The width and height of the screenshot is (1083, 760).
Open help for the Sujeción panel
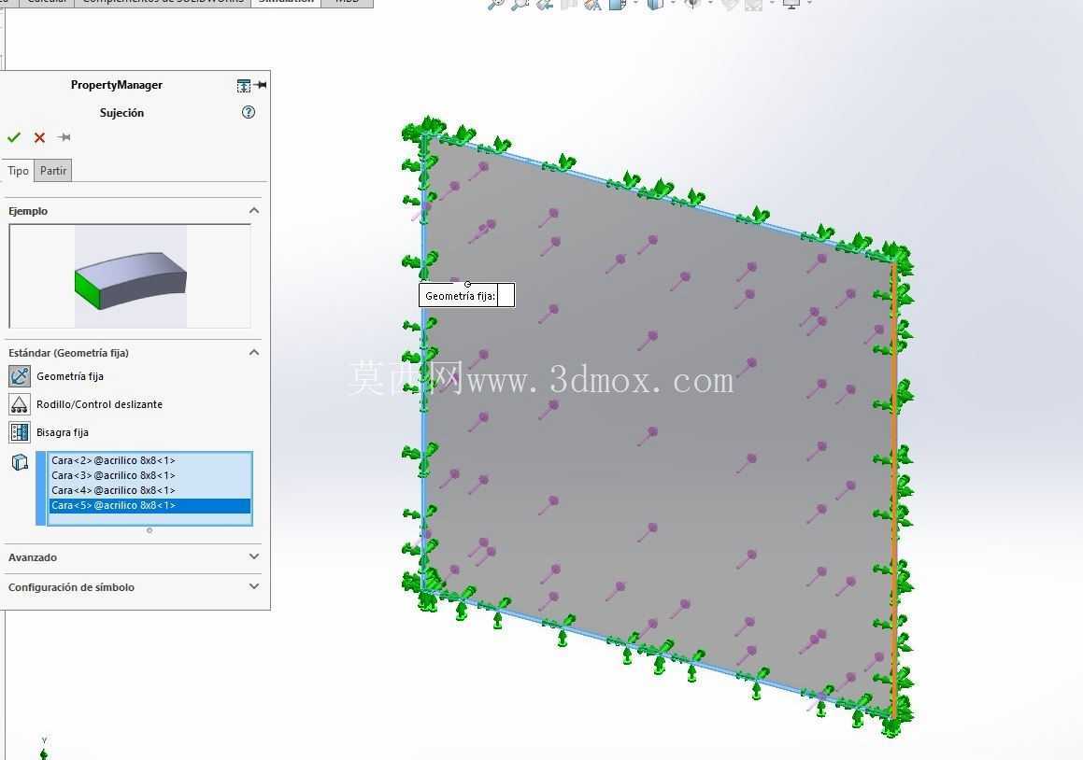pos(249,112)
